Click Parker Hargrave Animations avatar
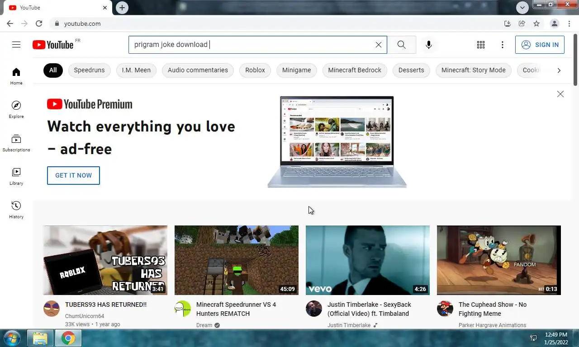 point(445,309)
